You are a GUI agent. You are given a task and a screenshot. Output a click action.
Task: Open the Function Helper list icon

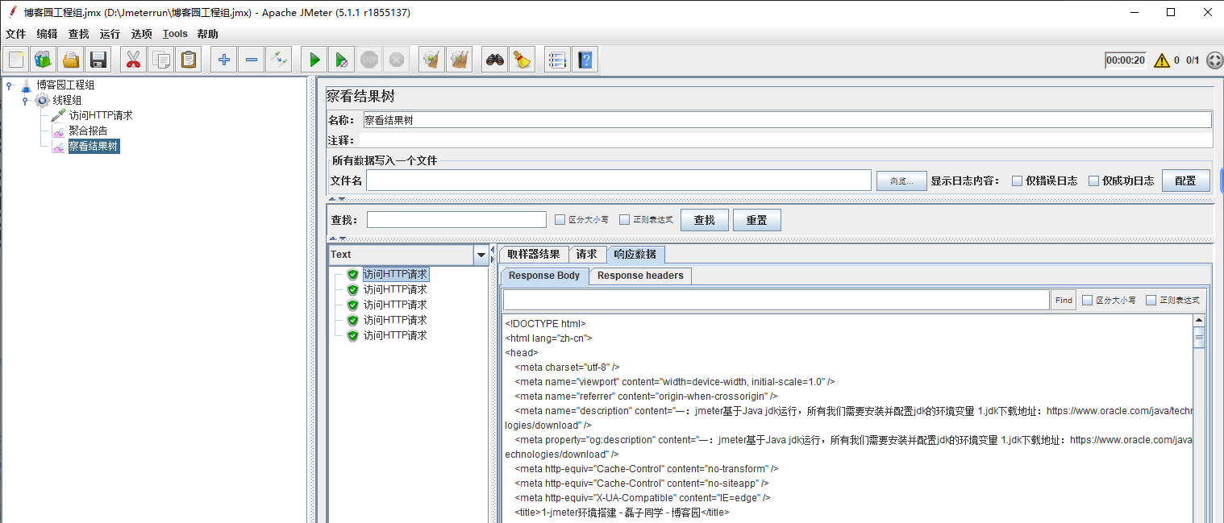pos(557,60)
